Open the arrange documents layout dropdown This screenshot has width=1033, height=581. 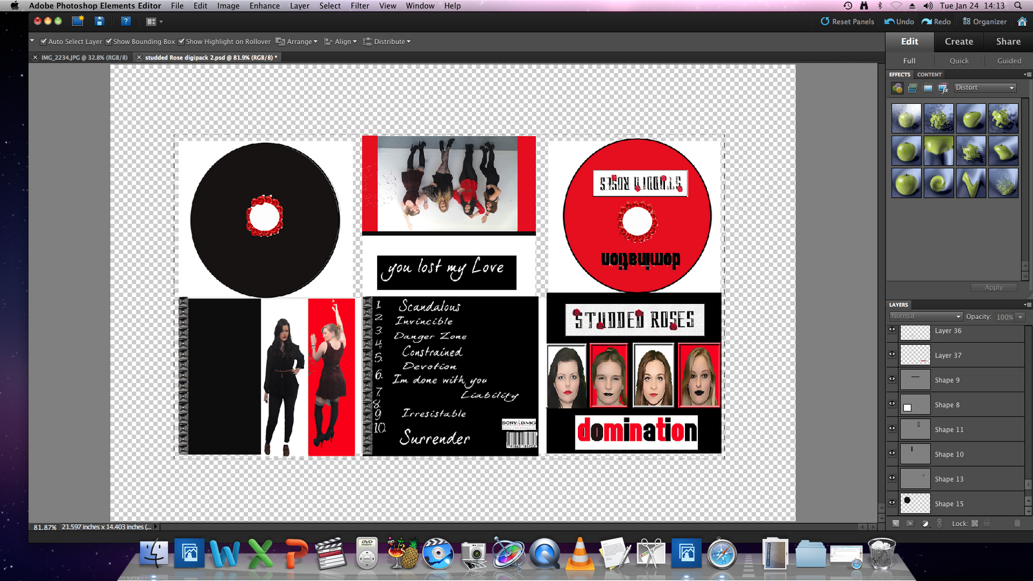(154, 22)
